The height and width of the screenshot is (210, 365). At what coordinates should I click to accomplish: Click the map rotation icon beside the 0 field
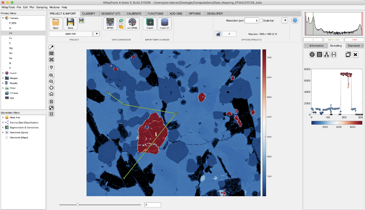[218, 34]
